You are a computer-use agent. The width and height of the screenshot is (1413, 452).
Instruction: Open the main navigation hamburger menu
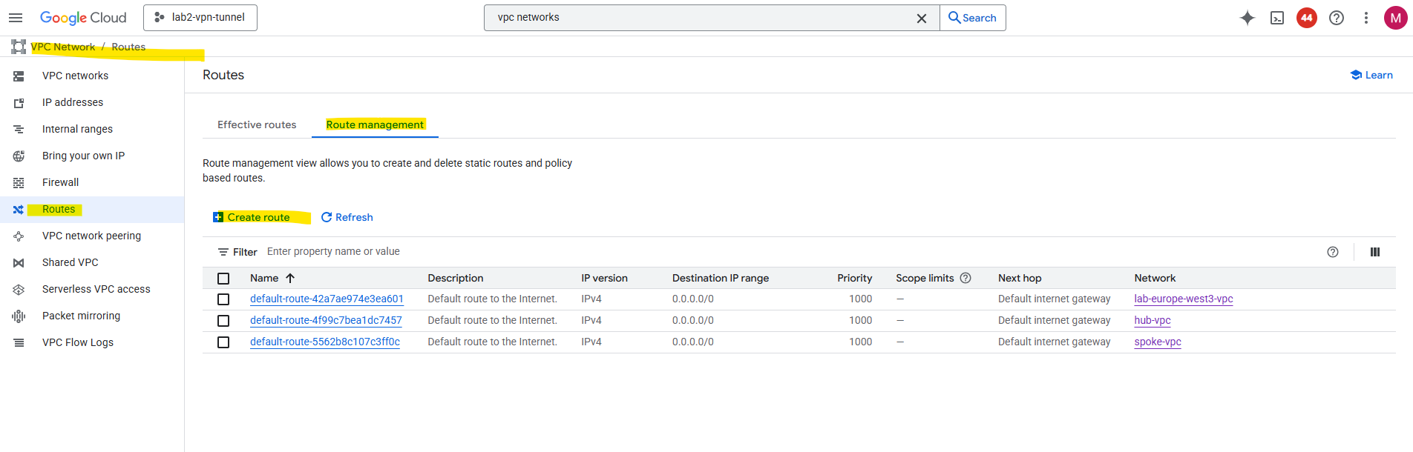(16, 18)
